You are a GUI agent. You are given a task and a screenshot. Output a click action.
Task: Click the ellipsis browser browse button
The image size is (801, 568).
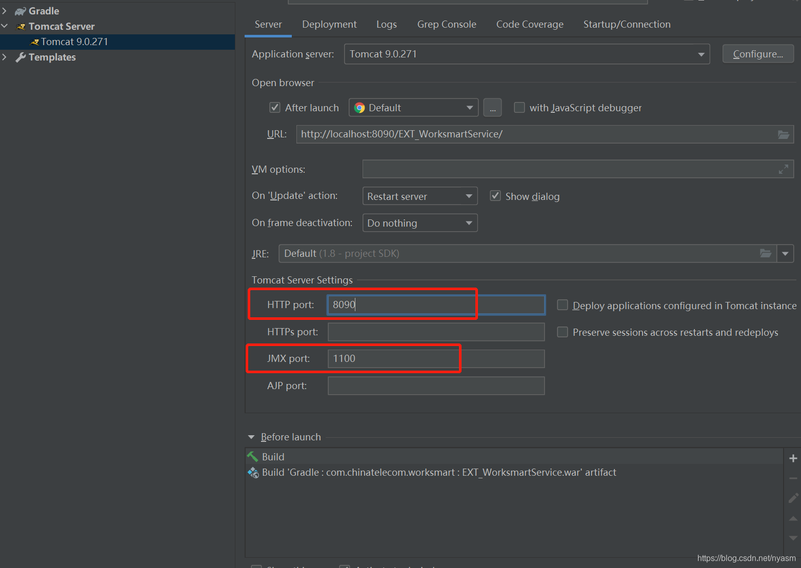click(492, 108)
